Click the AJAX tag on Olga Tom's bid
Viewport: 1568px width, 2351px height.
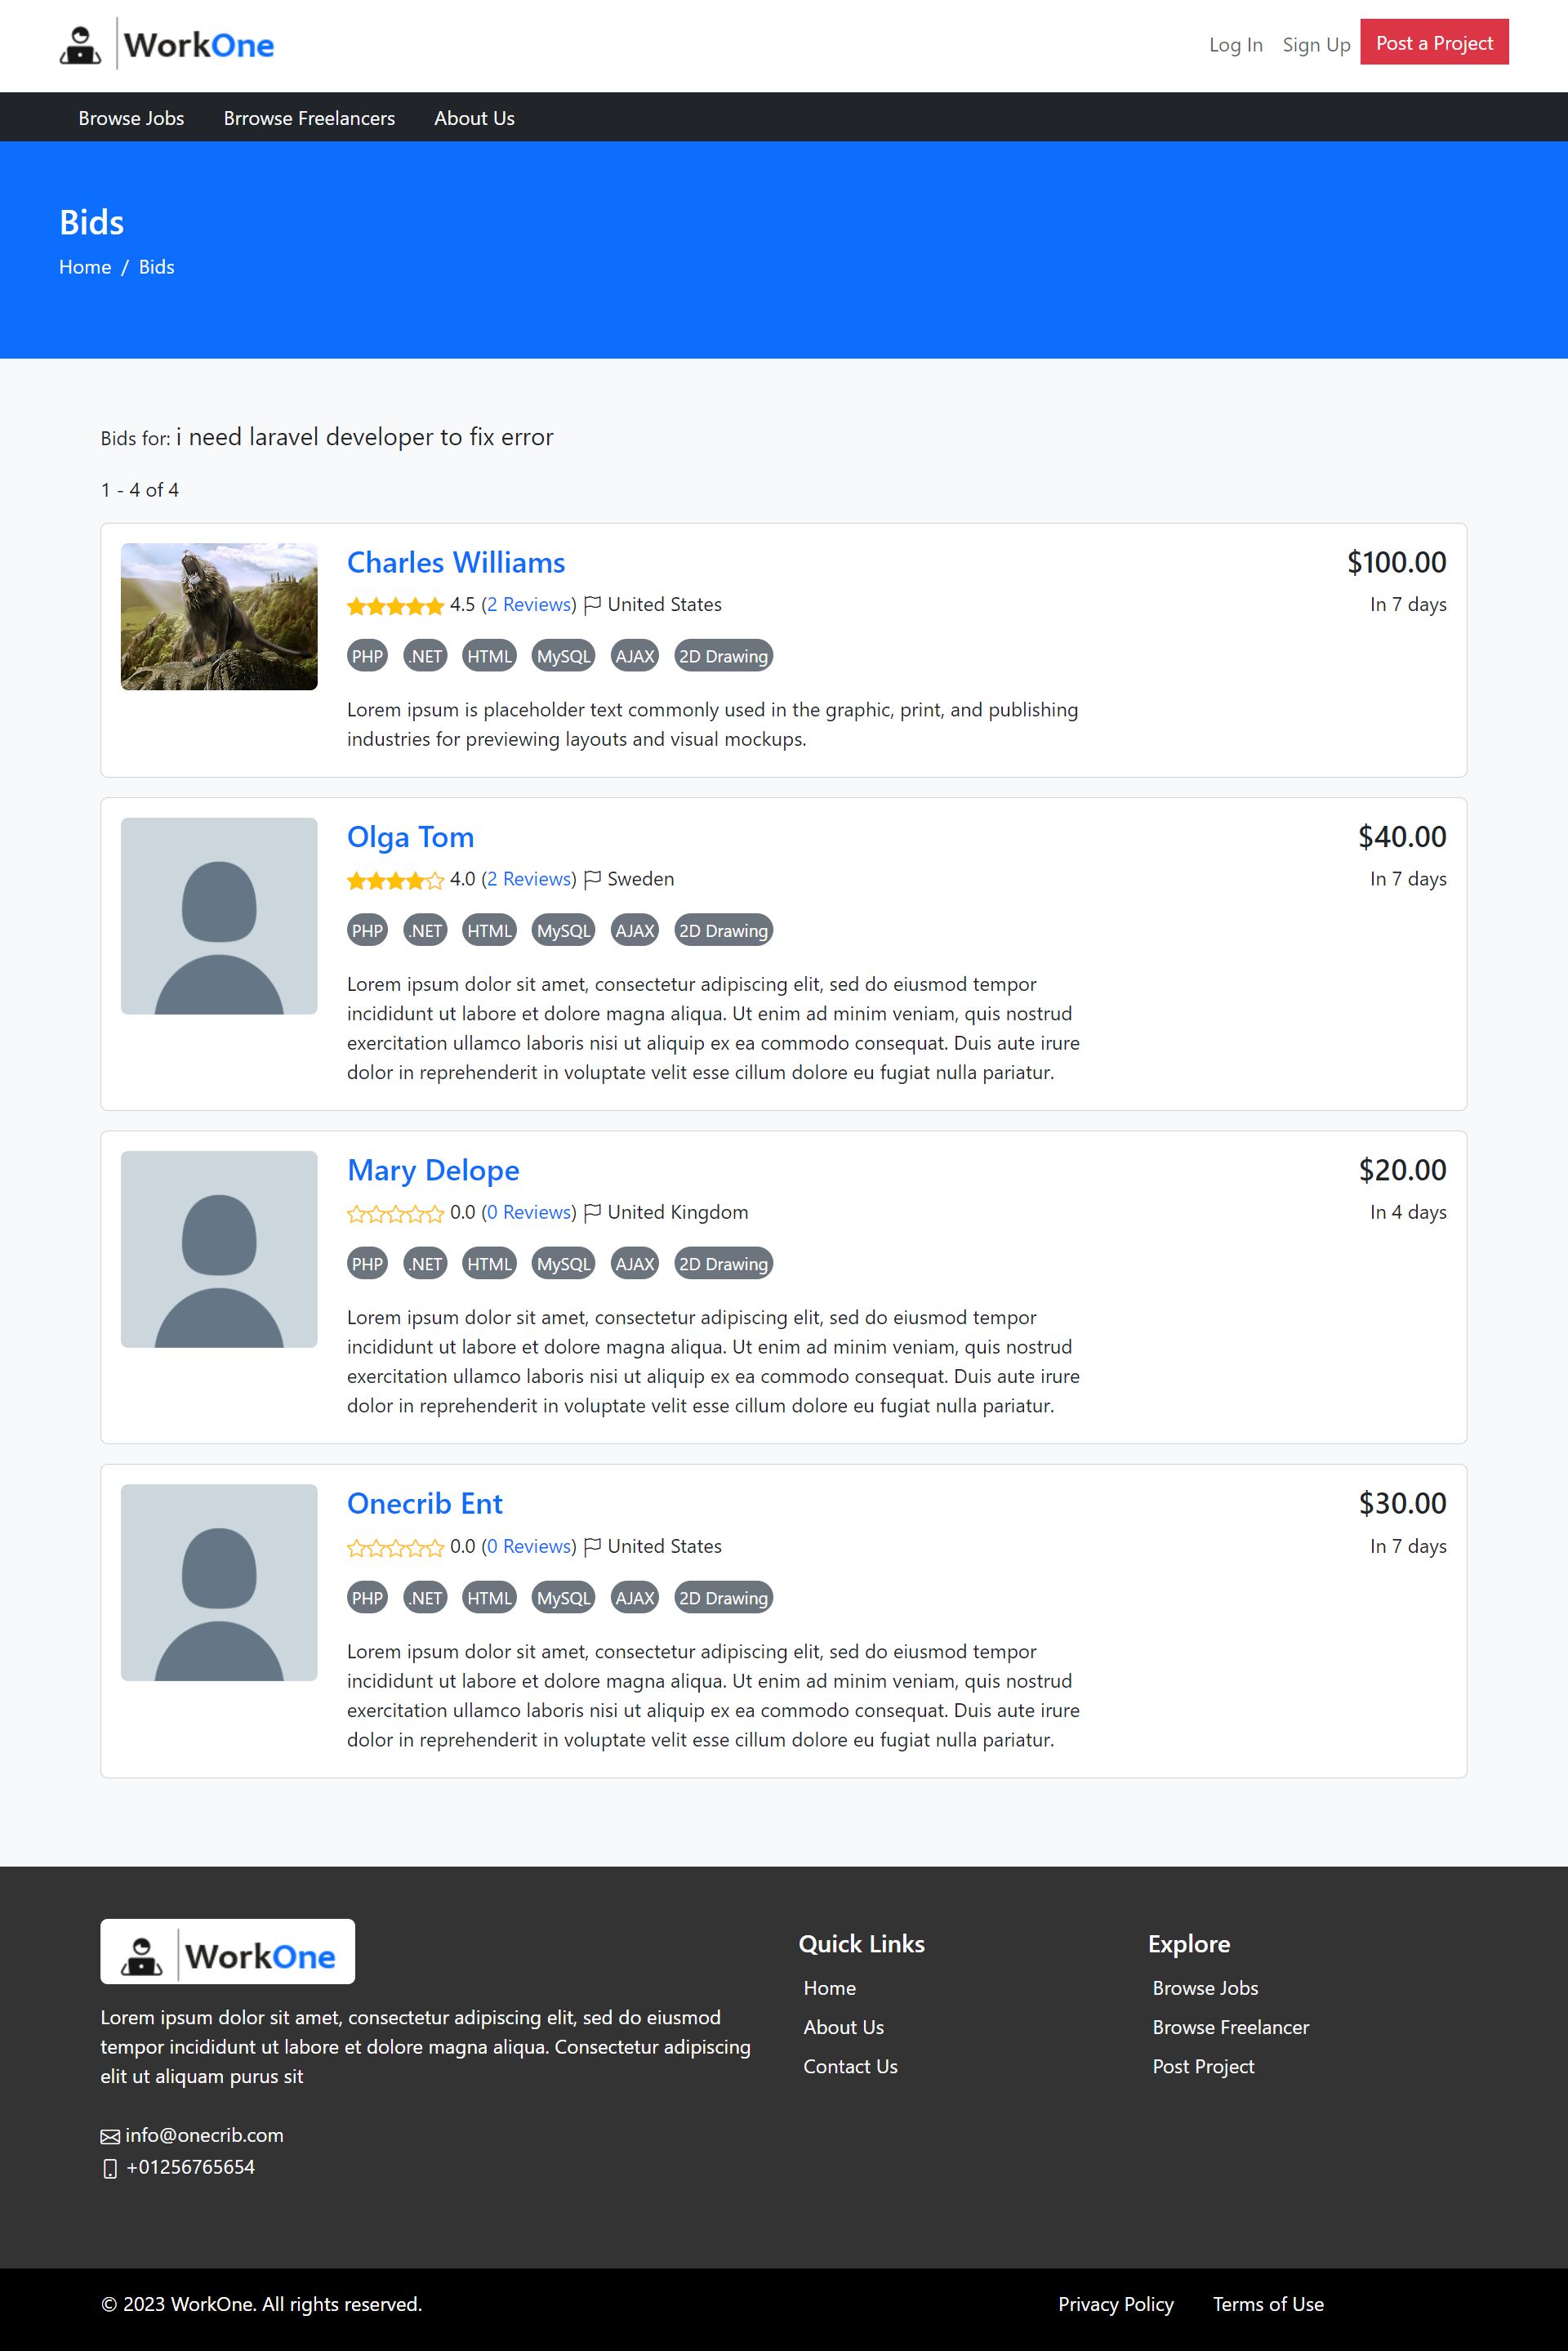pos(635,931)
